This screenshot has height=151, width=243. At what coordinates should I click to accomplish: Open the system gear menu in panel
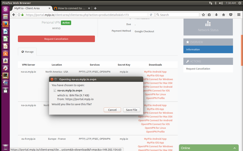pos(240,3)
